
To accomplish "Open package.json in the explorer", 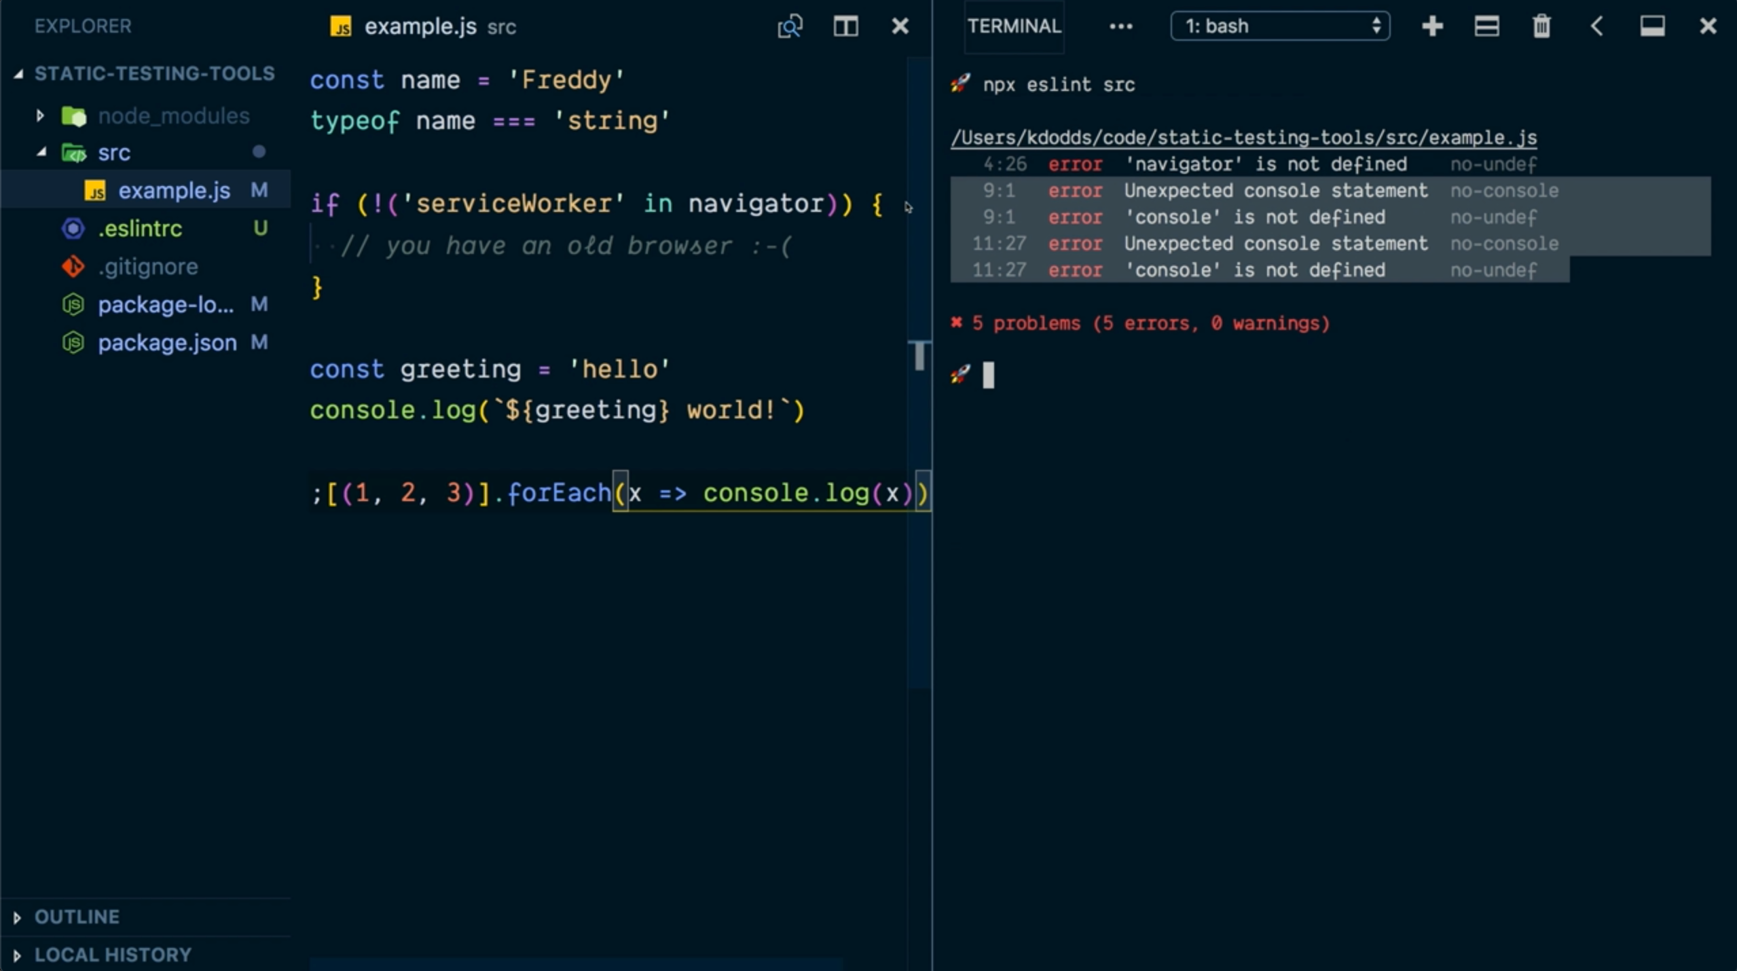I will click(x=167, y=343).
